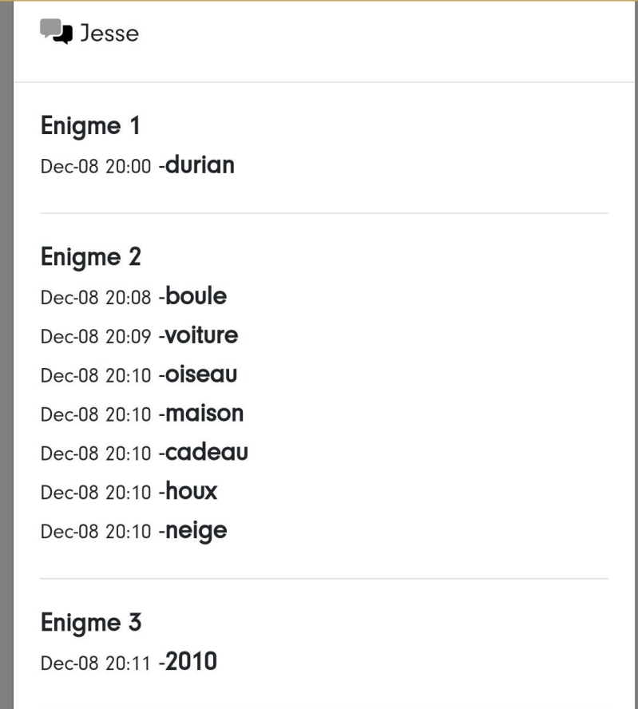The width and height of the screenshot is (638, 709).
Task: Select the Enigme 3 heading
Action: [91, 622]
